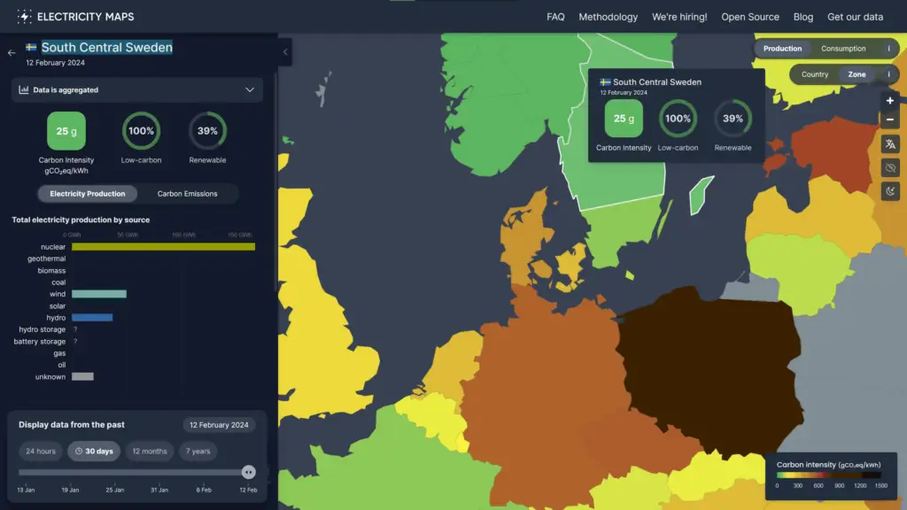907x510 pixels.
Task: Switch to the Carbon Emissions tab
Action: point(188,194)
